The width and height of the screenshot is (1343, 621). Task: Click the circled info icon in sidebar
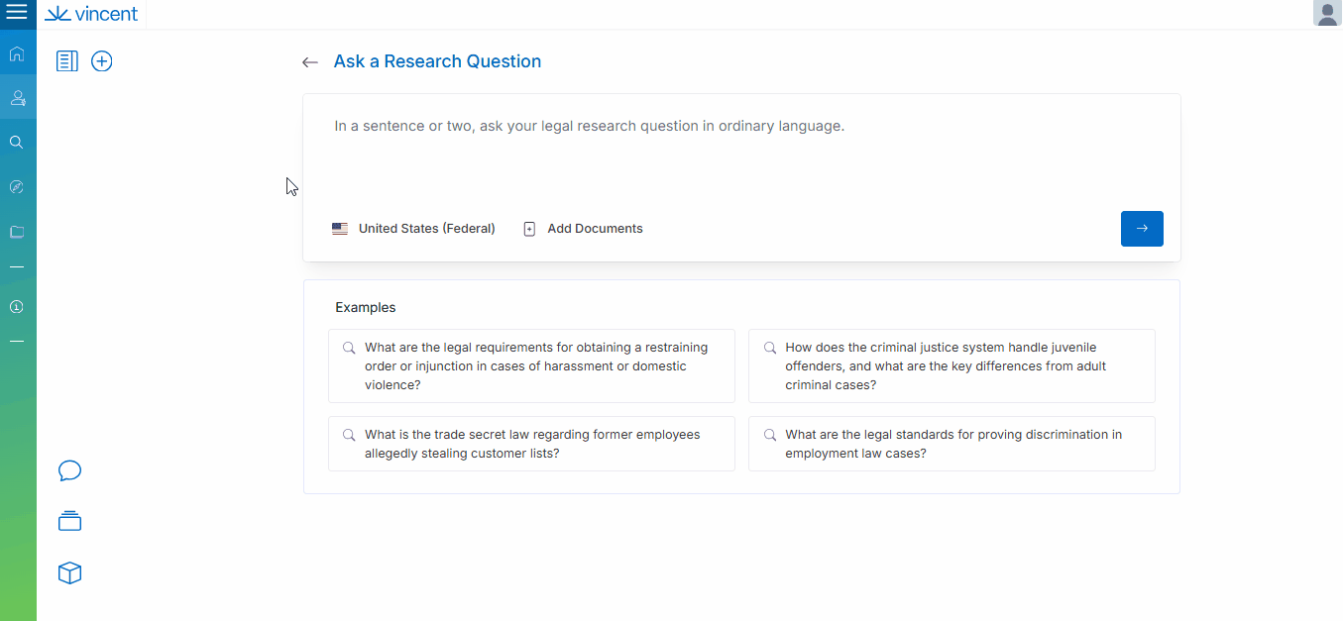[x=17, y=307]
